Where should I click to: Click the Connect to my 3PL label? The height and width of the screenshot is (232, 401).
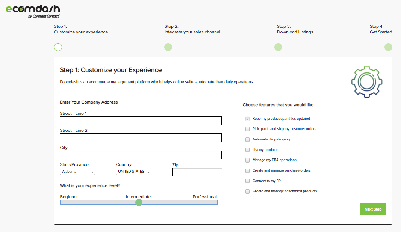tap(268, 181)
